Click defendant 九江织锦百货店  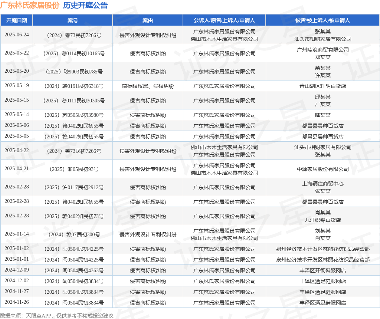pyautogui.click(x=323, y=220)
